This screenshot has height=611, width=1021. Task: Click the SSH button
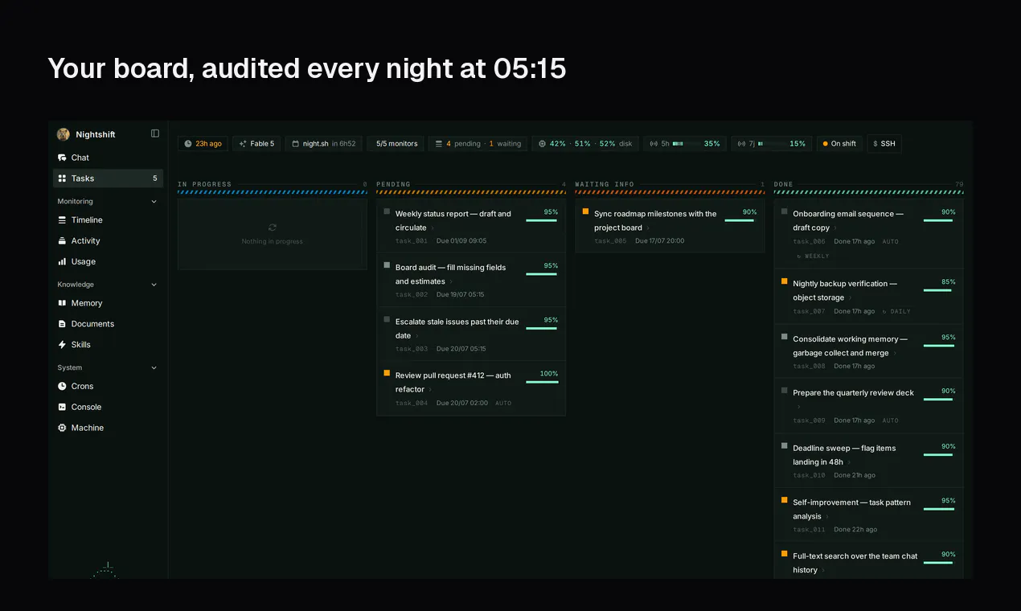(884, 144)
